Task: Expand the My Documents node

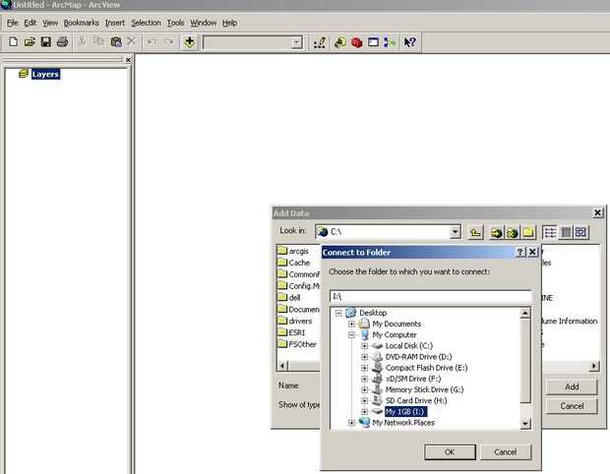Action: [x=351, y=324]
